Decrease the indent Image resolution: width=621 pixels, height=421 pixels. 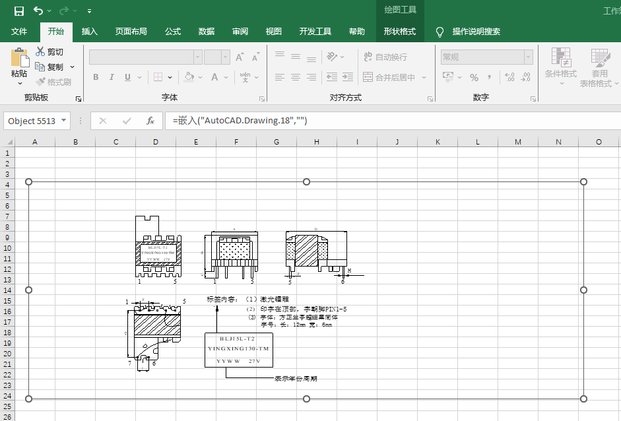click(332, 77)
